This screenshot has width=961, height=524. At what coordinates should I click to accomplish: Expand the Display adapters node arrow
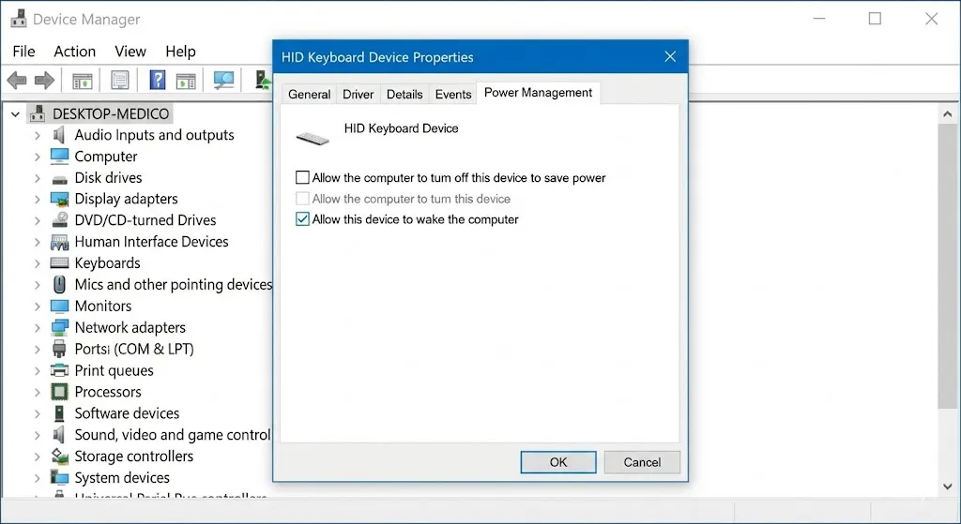(x=38, y=200)
